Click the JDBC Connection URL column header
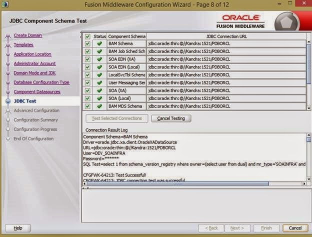The height and width of the screenshot is (237, 312). coord(226,36)
